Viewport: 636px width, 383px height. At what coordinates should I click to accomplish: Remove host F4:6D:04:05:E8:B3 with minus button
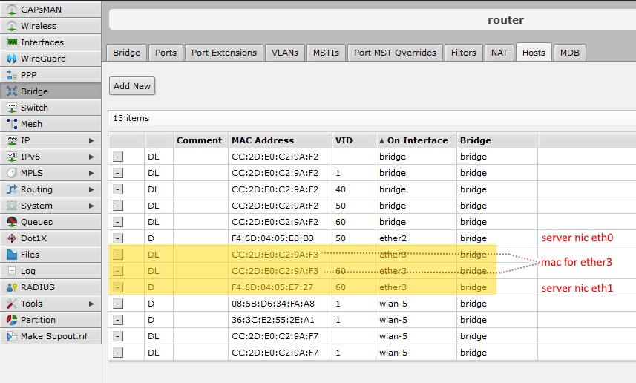tap(118, 238)
